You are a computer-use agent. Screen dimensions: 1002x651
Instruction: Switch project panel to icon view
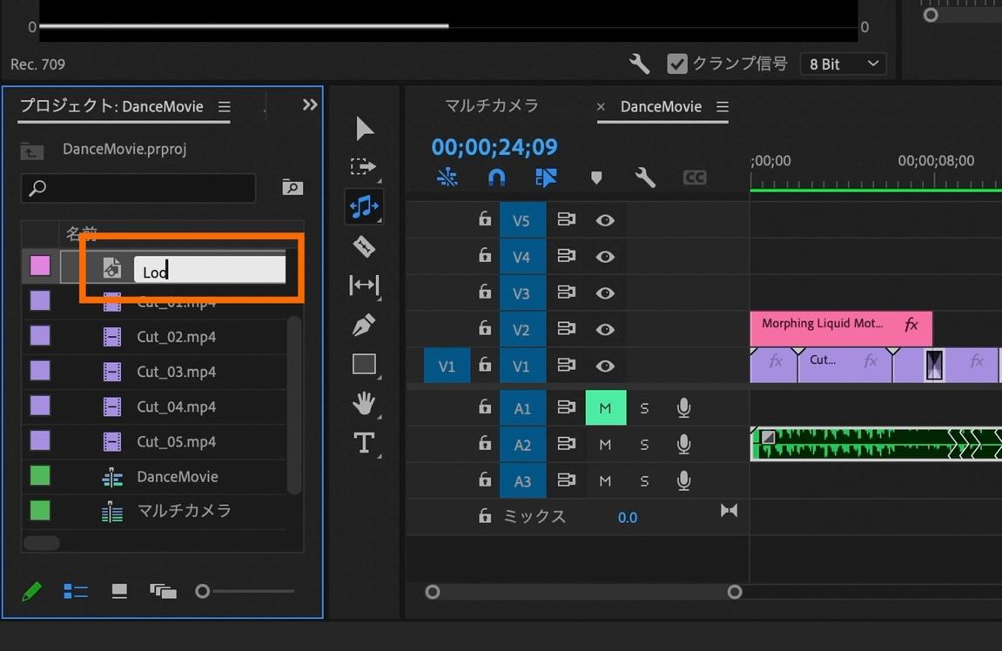119,592
